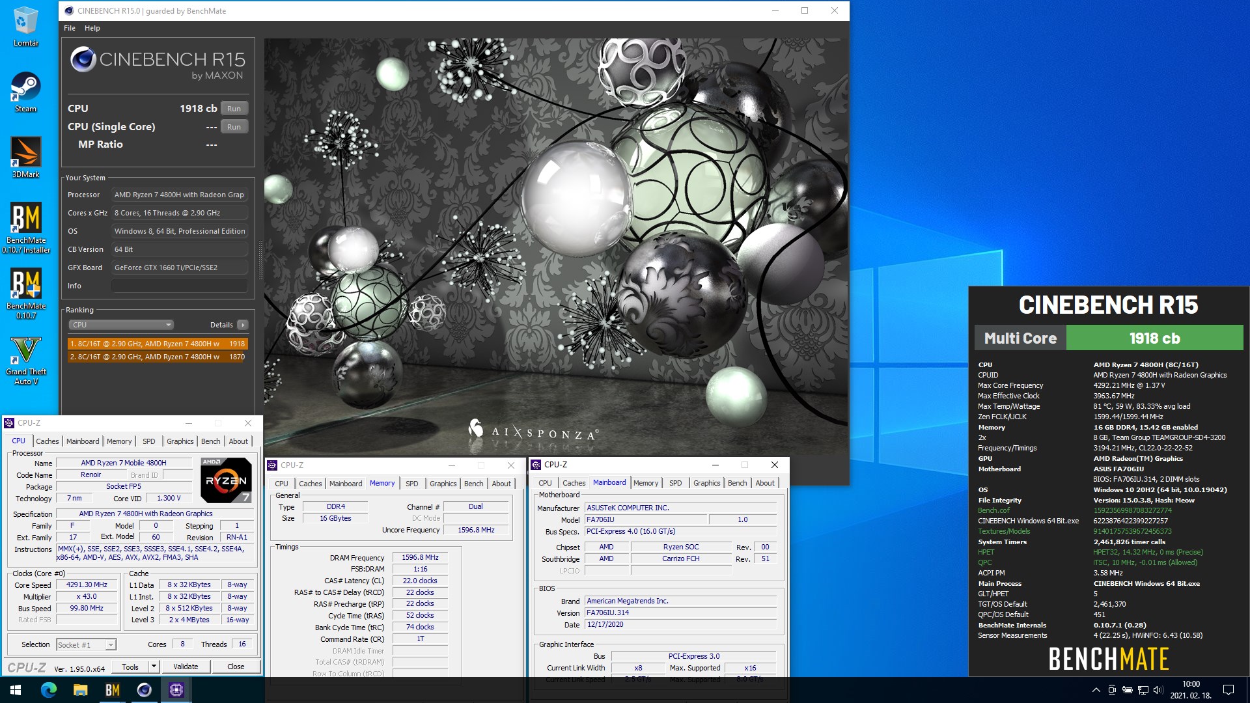
Task: Click the Cinebench R15 logo icon
Action: click(83, 59)
